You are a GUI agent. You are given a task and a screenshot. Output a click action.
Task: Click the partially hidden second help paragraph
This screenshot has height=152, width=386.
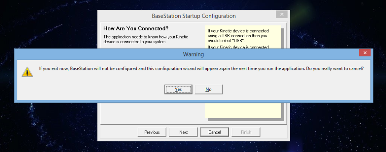238,47
